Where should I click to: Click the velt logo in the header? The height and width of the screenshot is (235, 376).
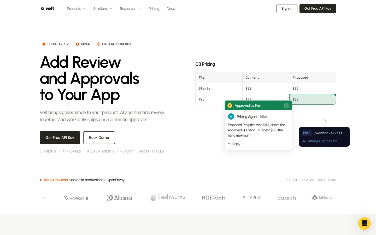point(47,9)
